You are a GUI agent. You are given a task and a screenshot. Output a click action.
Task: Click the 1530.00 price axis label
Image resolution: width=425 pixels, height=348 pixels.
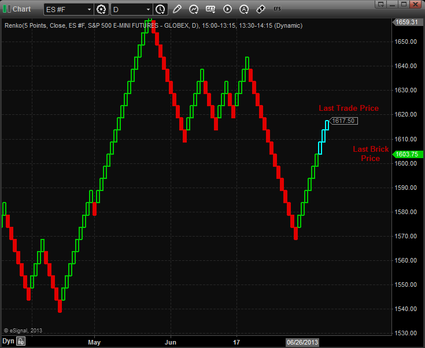tap(405, 333)
